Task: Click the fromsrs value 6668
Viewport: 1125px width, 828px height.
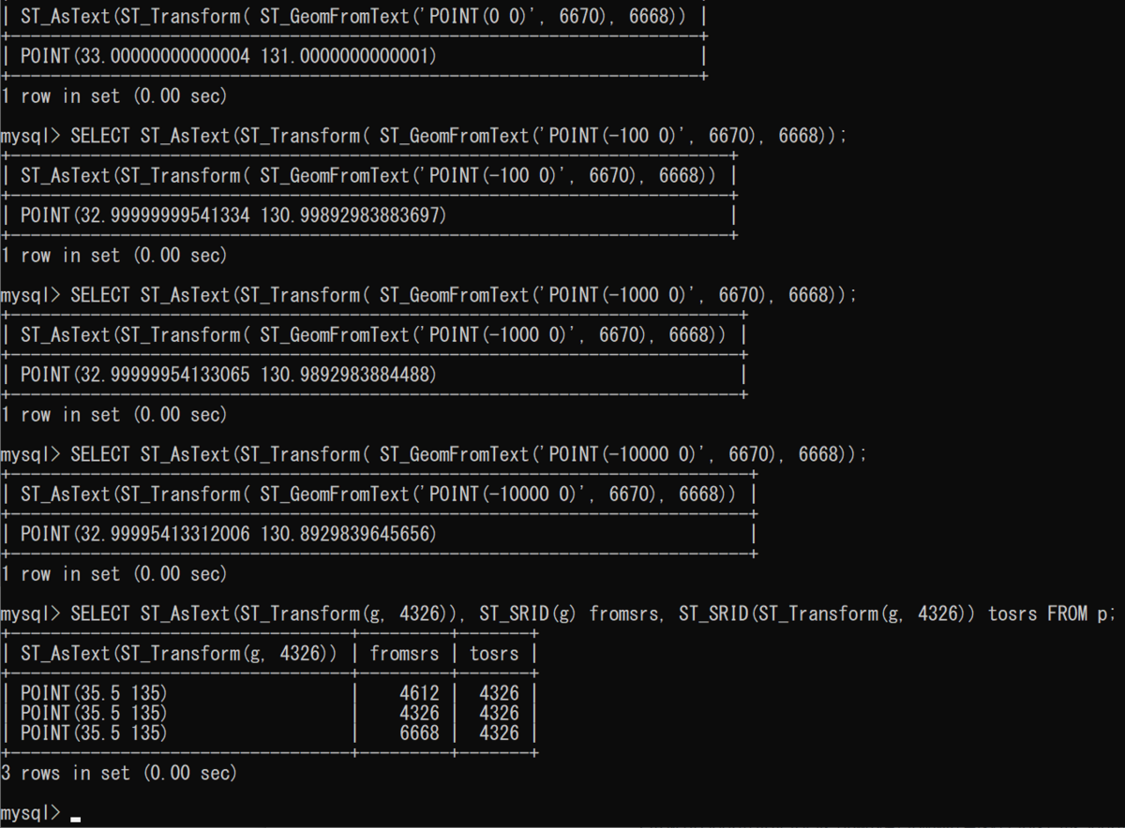Action: pos(419,733)
